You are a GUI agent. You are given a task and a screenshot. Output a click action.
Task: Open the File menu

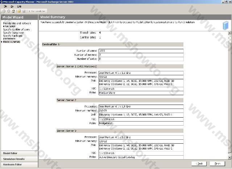click(5, 7)
